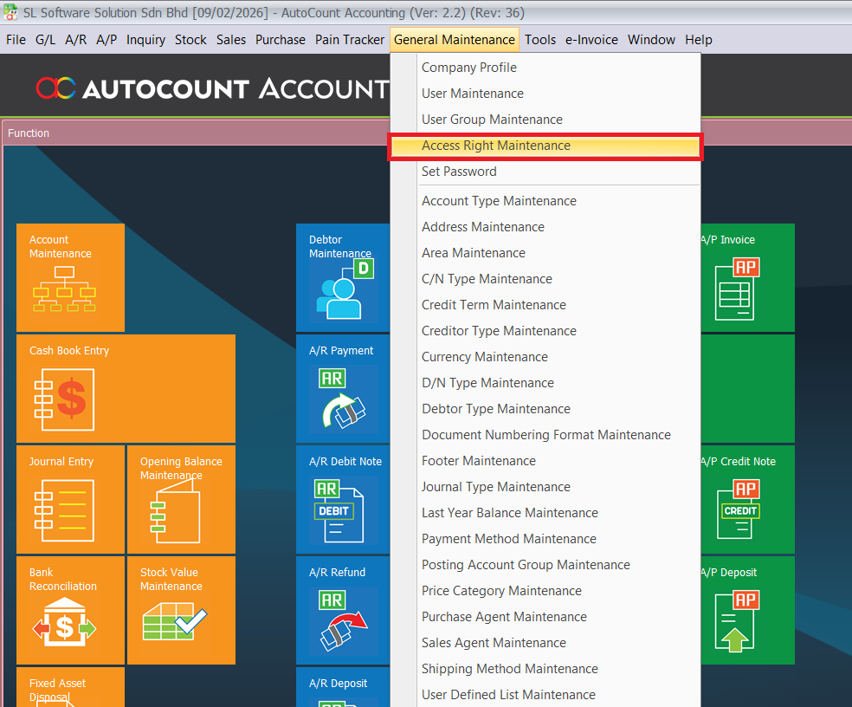Open the A/R Payment tile
The image size is (852, 707).
pyautogui.click(x=342, y=388)
